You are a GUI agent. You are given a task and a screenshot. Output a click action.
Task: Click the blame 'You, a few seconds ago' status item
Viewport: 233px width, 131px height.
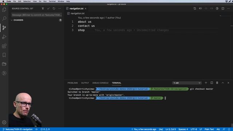click(x=144, y=129)
